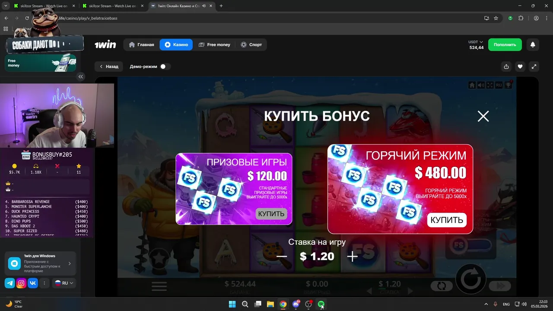Increase the game bet with the plus sign
Screen dimensions: 553x311
point(352,257)
